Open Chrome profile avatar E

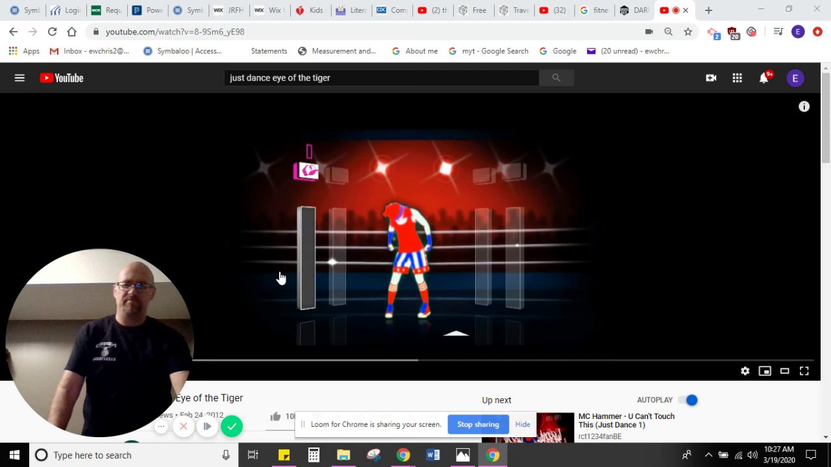798,31
